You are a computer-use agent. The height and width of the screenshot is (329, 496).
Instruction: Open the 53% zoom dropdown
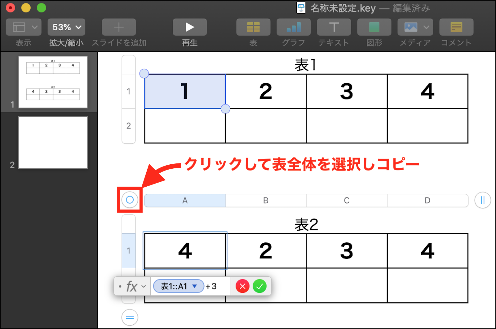[x=66, y=27]
